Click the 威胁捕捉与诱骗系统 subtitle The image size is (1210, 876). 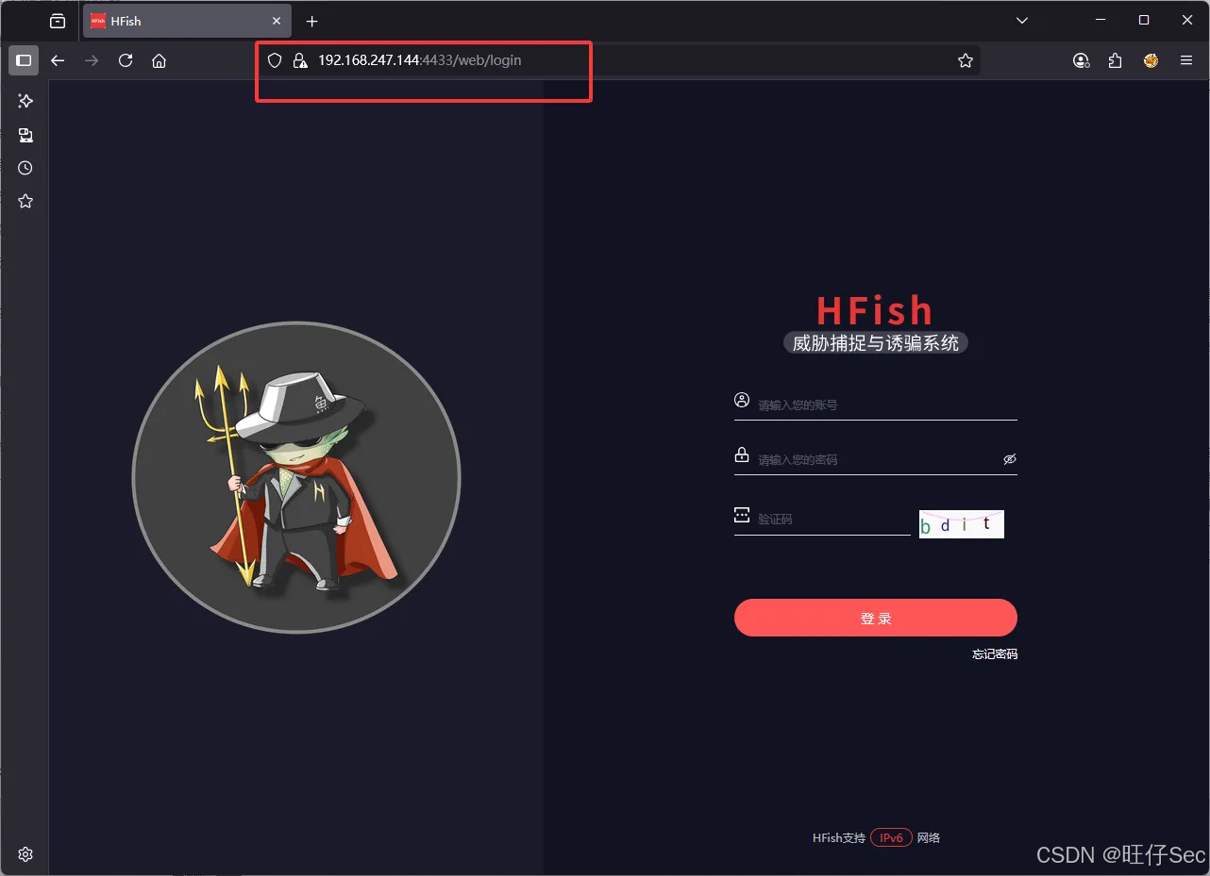[876, 343]
